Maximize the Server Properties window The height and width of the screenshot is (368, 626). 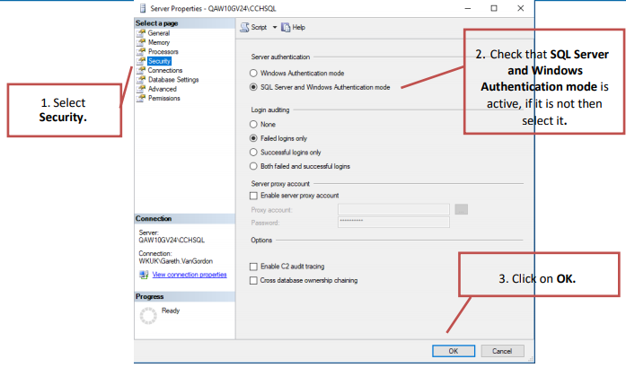[494, 8]
